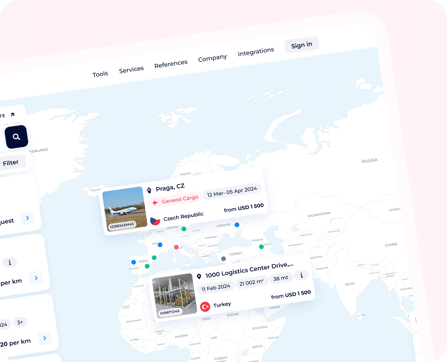Select the 3+ chip in sidebar
447x362 pixels.
[20, 322]
